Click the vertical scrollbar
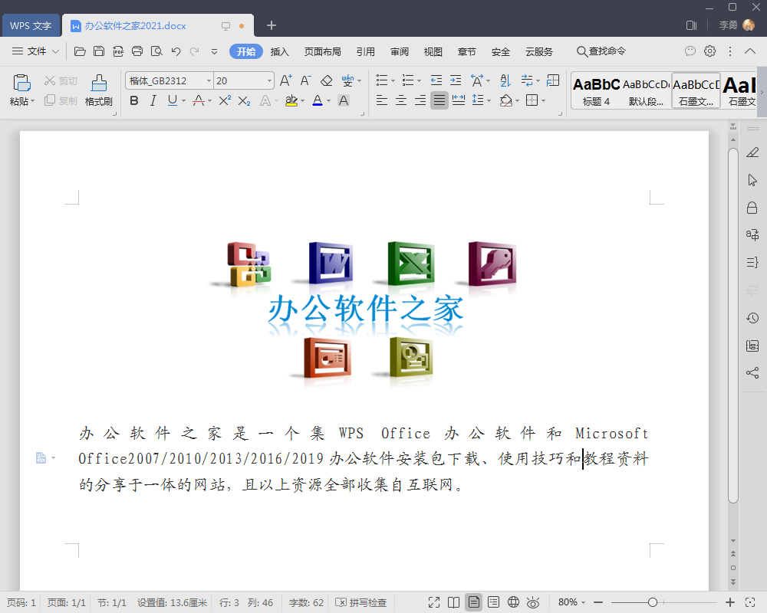Viewport: 767px width, 613px height. coord(732,325)
